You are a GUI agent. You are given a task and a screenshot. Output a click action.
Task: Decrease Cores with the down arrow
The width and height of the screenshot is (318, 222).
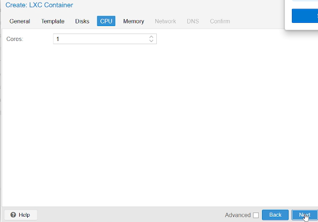coord(151,40)
